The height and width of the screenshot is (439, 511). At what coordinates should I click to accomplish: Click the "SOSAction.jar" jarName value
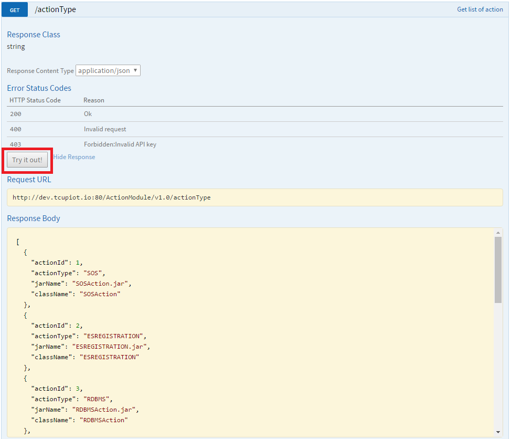[100, 284]
